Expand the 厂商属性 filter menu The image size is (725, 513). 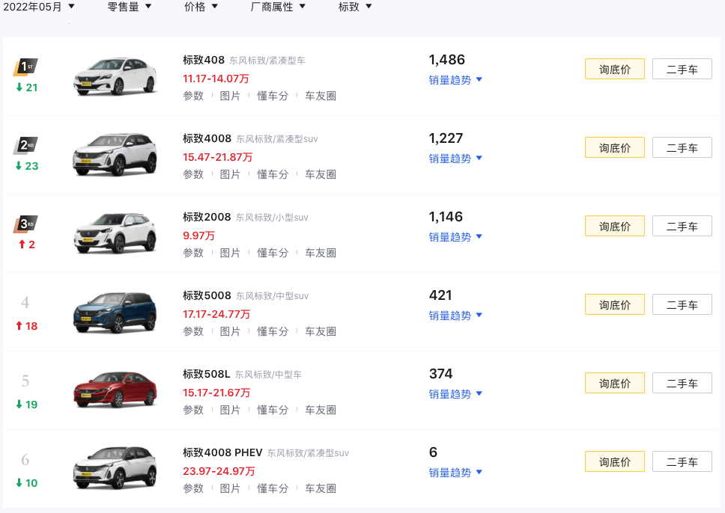pyautogui.click(x=278, y=7)
